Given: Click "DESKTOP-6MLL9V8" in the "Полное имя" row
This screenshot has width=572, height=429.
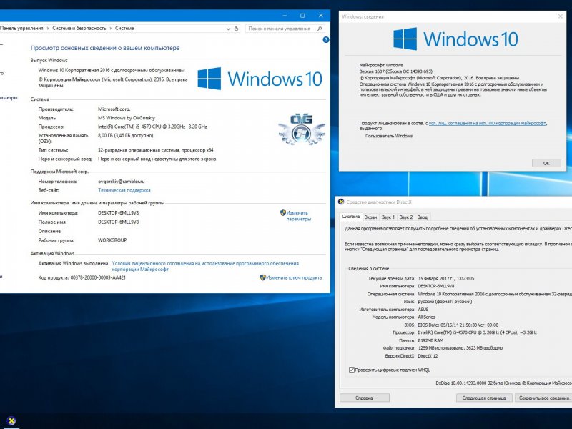Looking at the screenshot, I should click(118, 222).
